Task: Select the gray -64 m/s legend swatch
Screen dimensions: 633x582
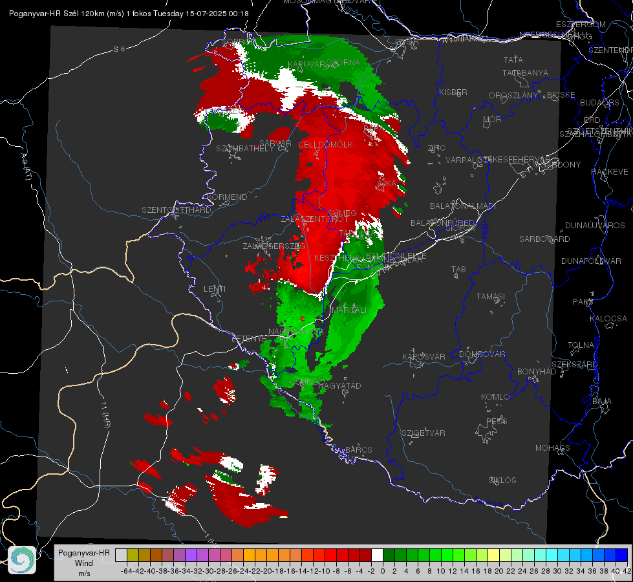Action: [121, 555]
